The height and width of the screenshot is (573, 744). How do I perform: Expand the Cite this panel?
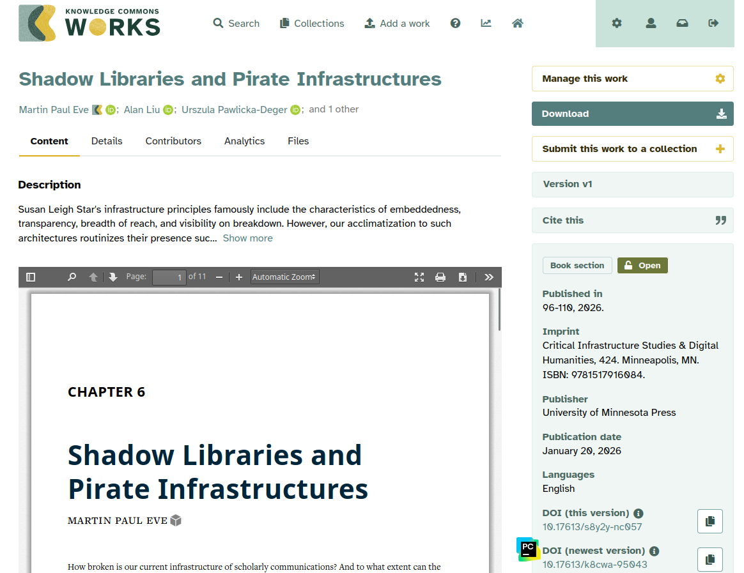(633, 220)
